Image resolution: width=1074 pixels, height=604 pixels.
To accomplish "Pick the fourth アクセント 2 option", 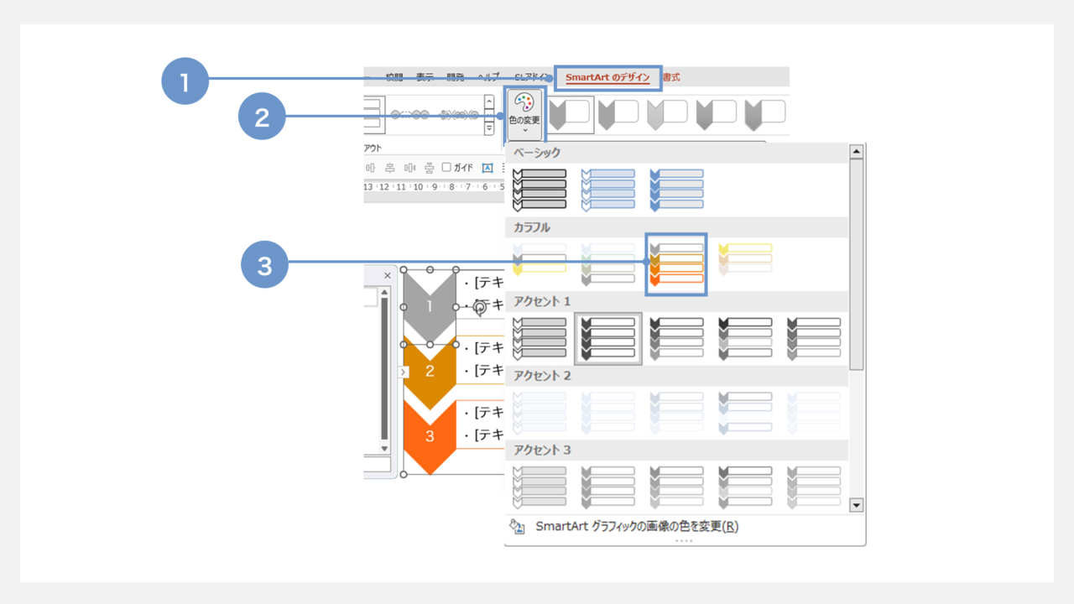I will coord(746,412).
